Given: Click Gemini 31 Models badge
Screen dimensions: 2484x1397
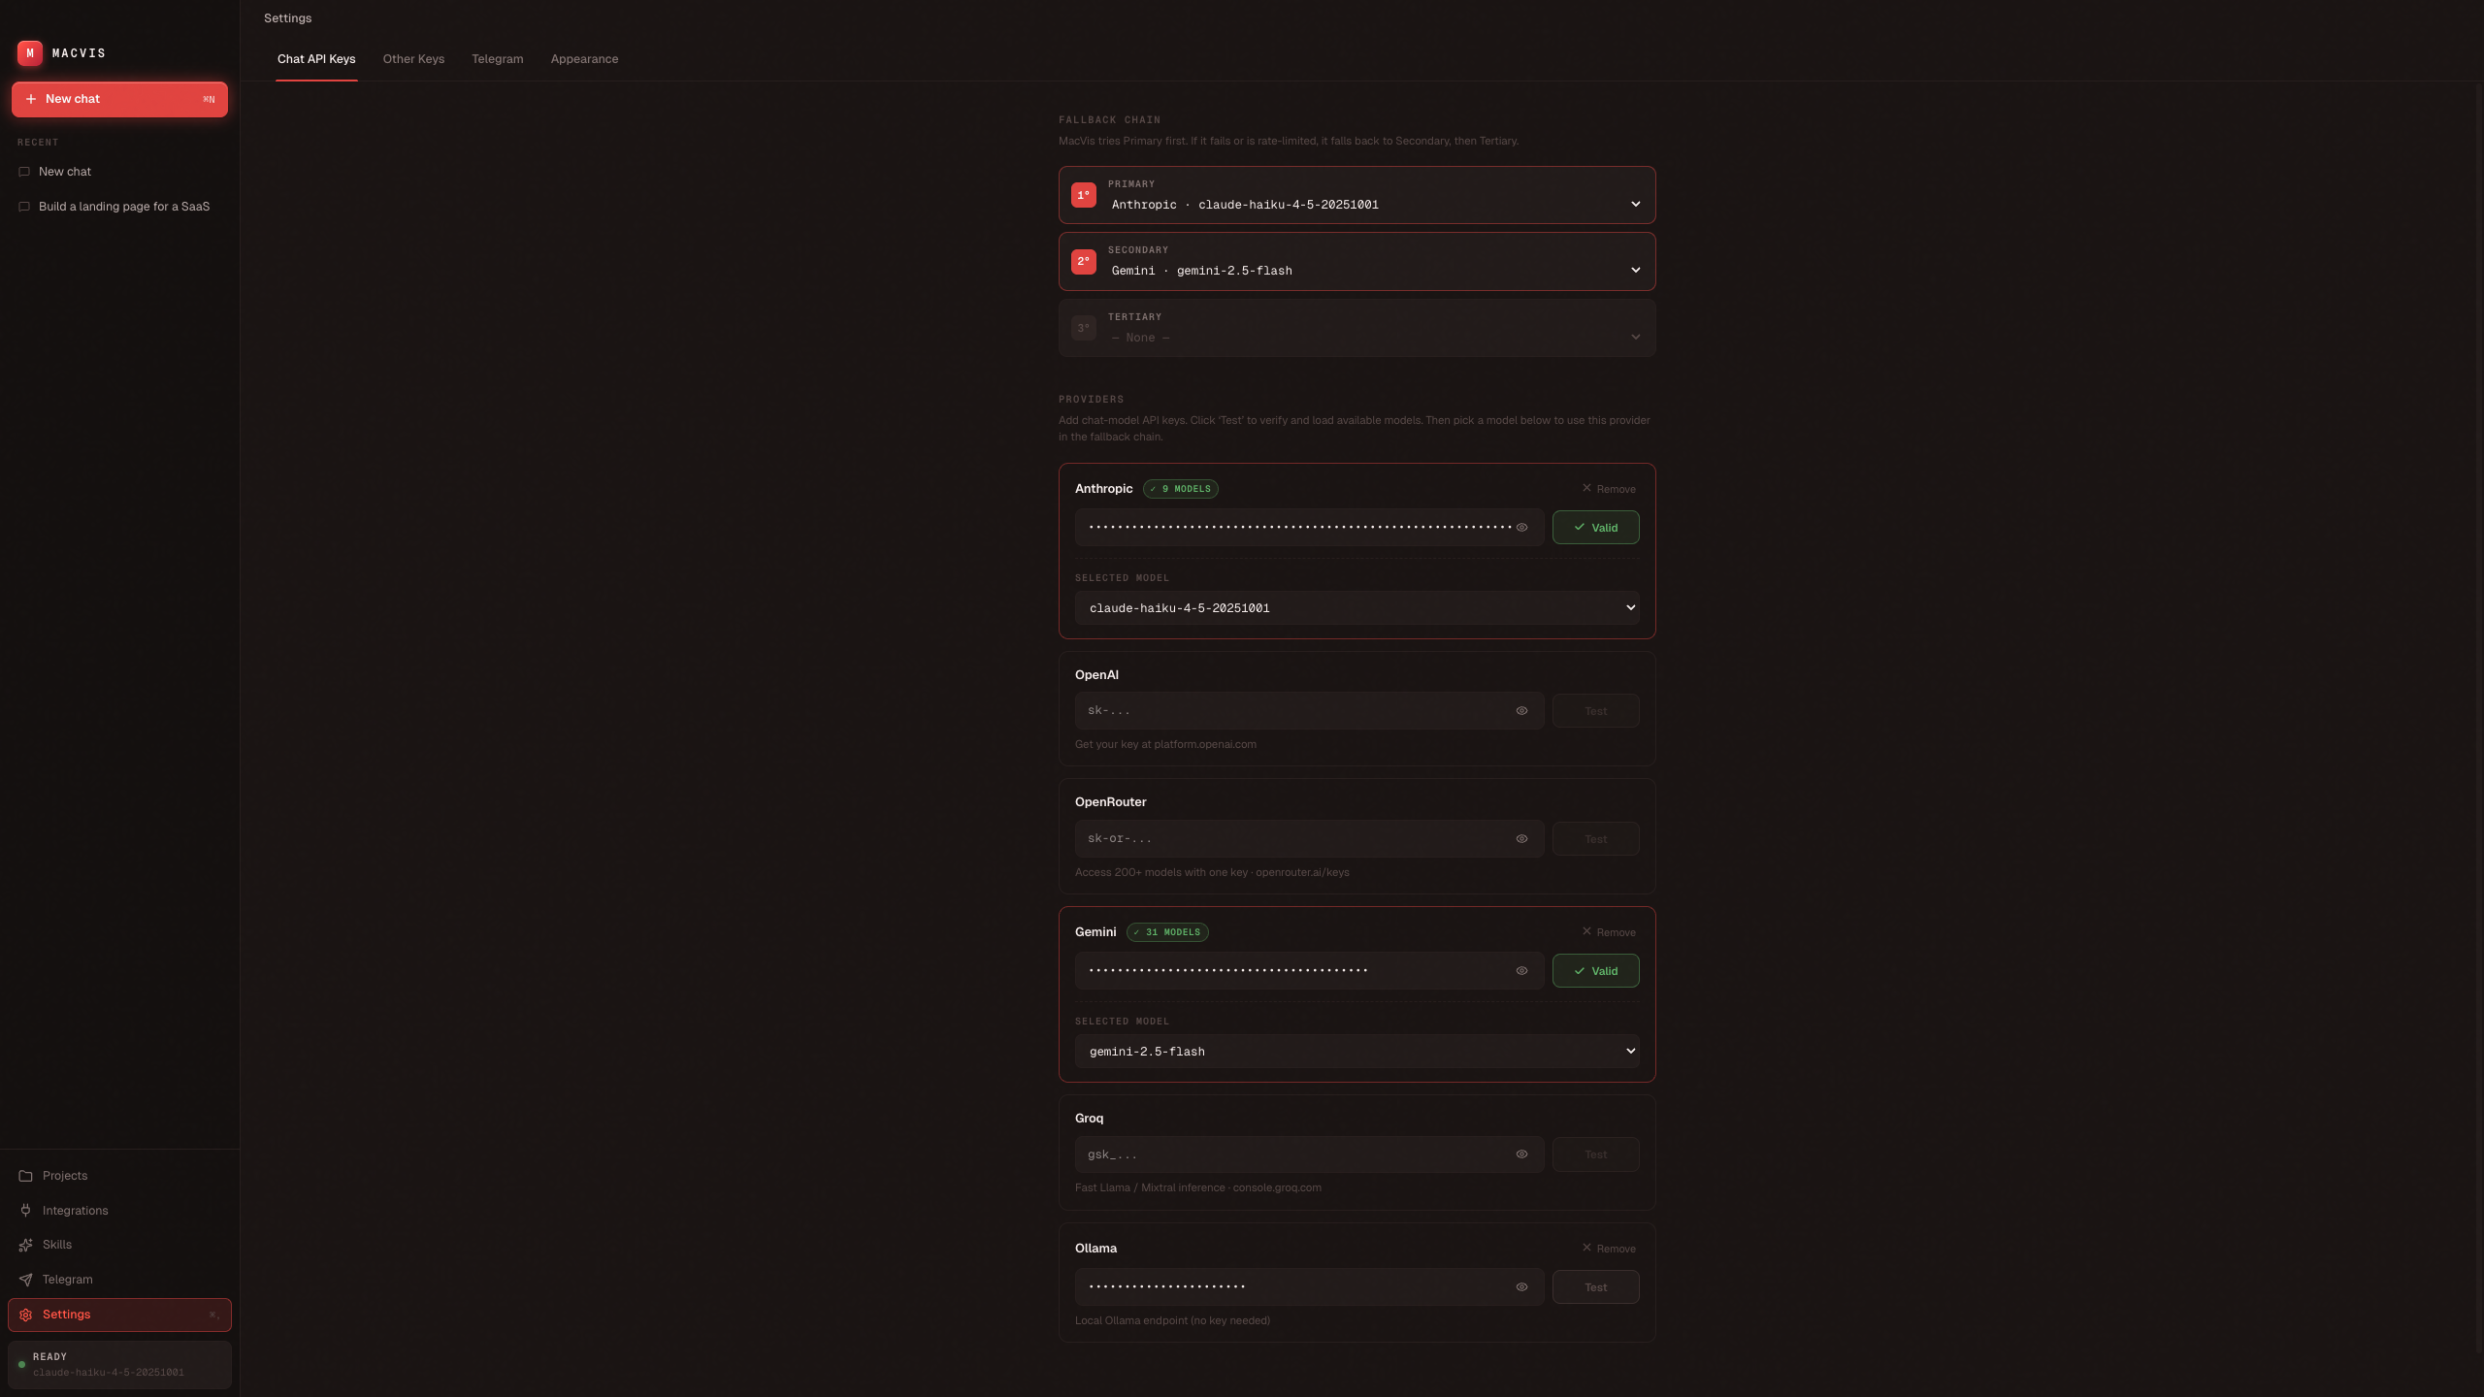Looking at the screenshot, I should point(1167,932).
